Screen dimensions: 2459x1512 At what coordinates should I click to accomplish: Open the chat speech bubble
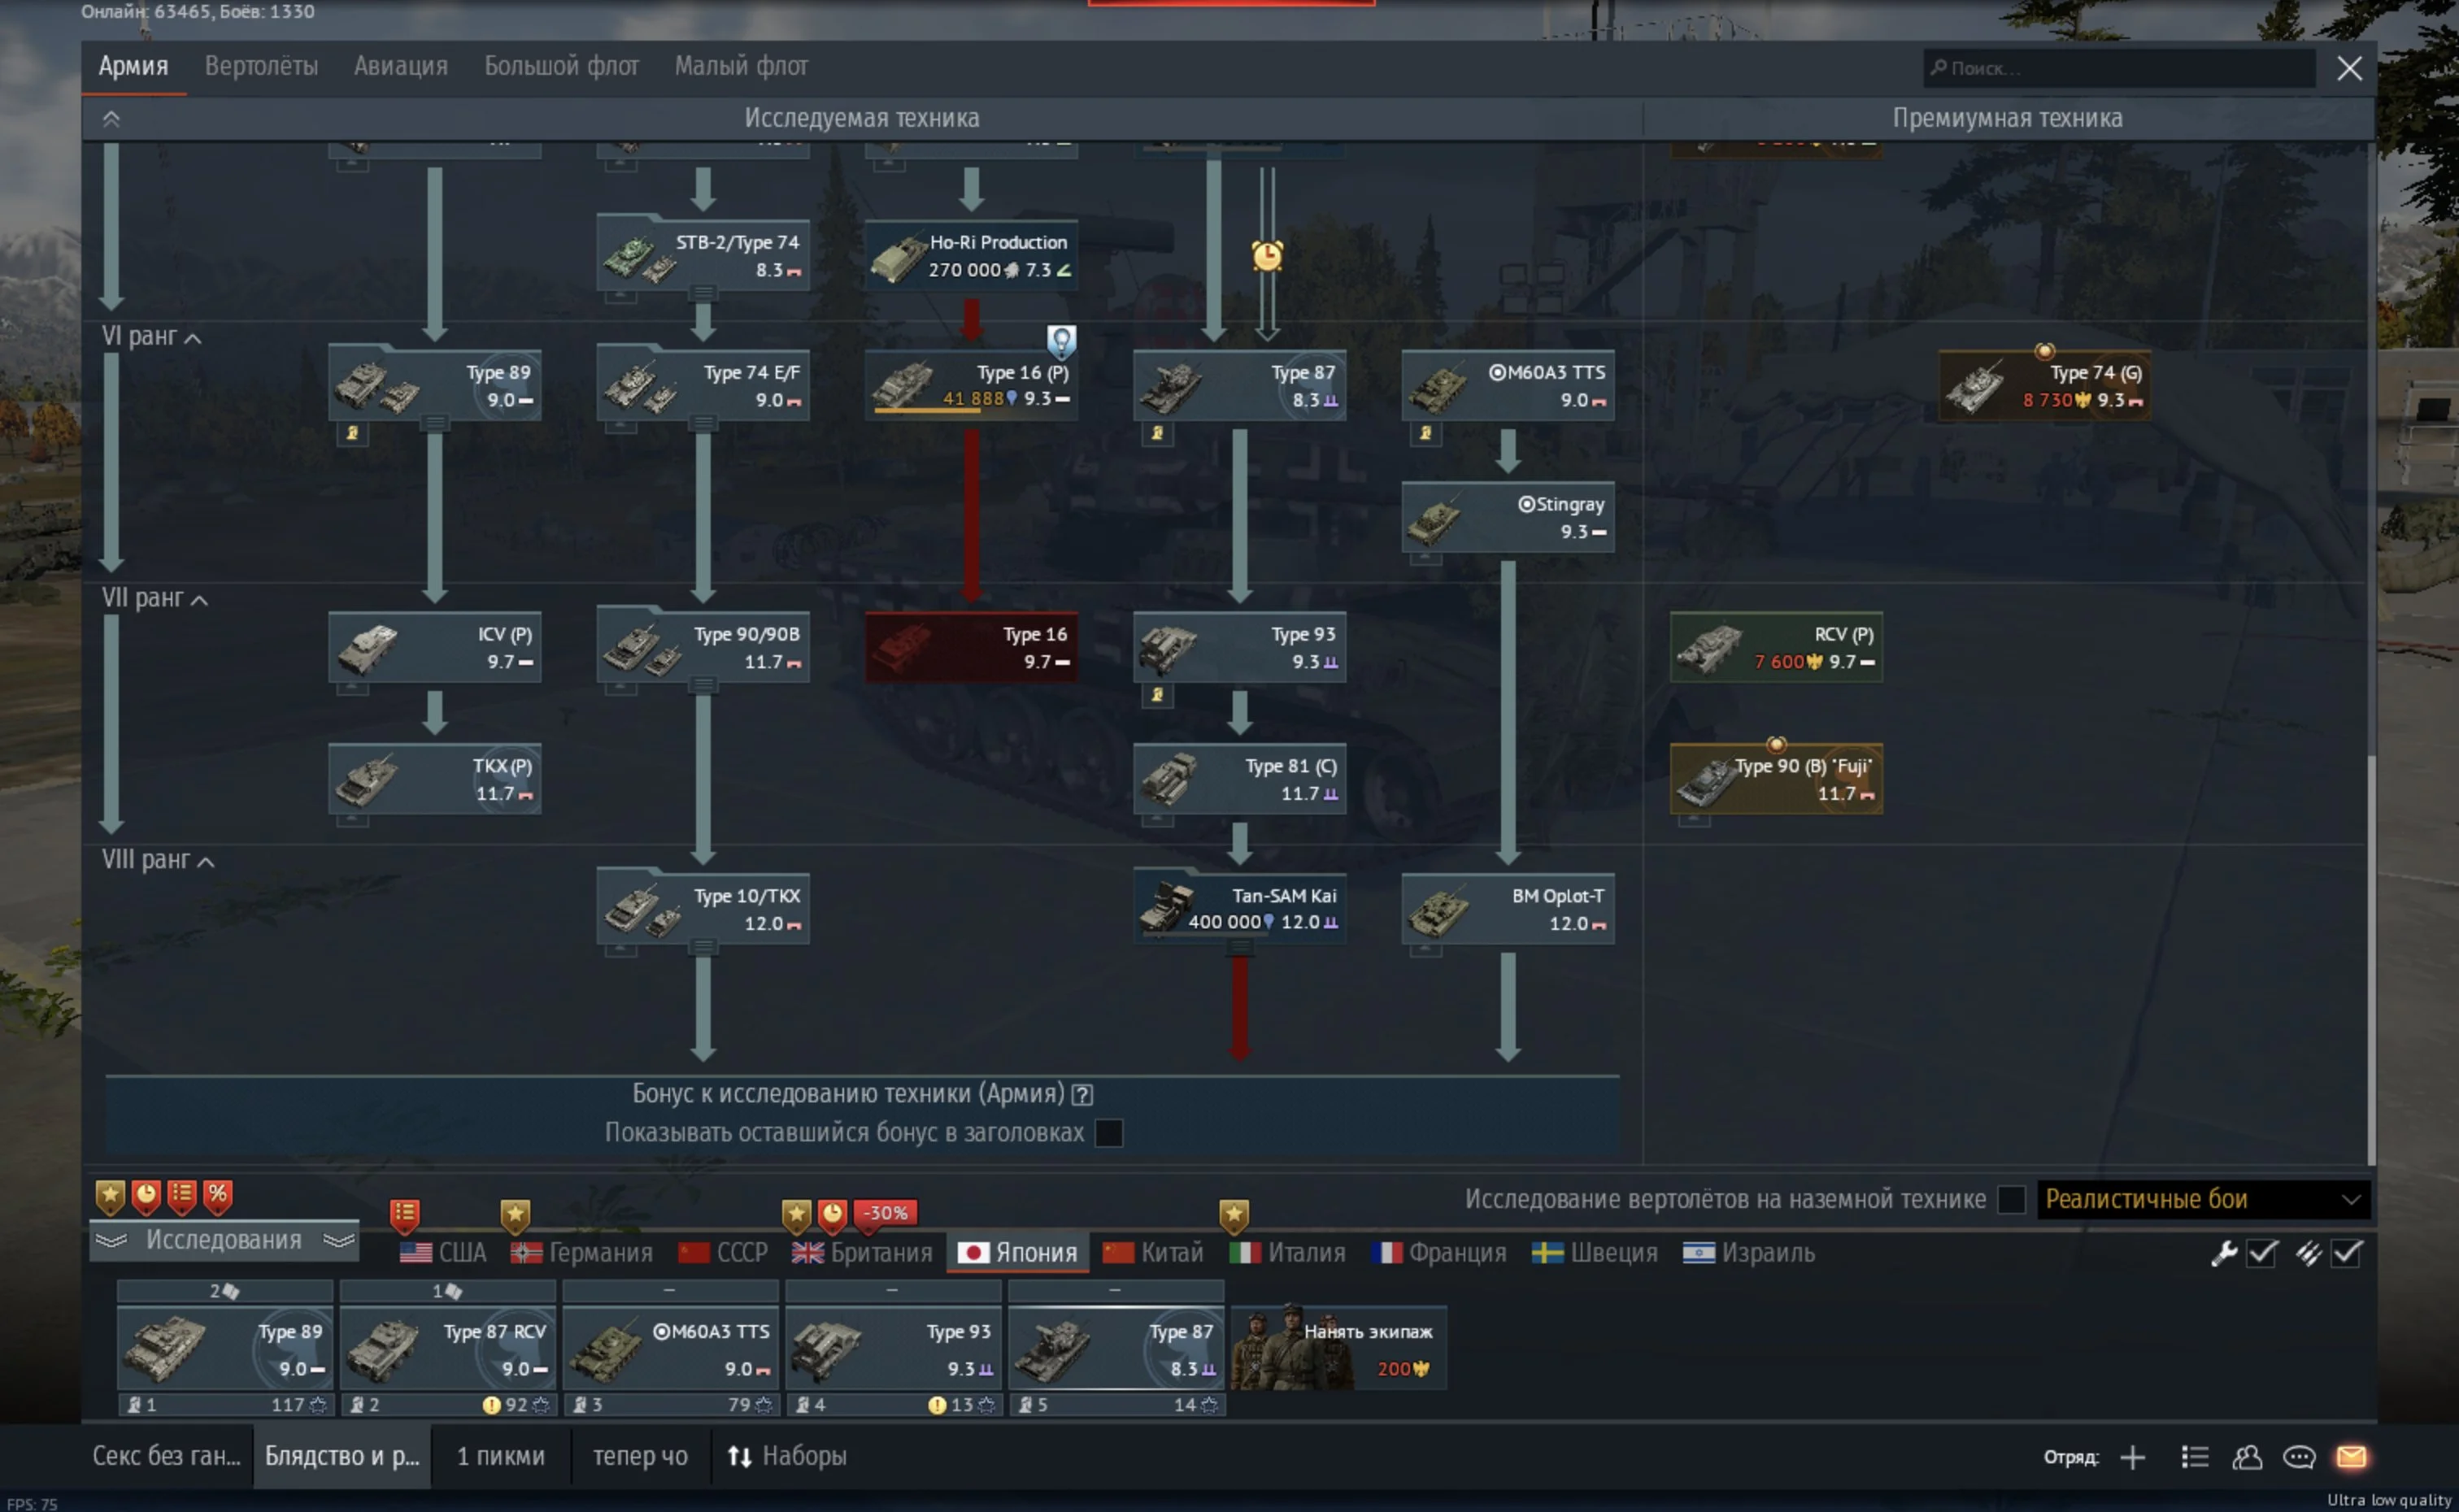(x=2299, y=1457)
